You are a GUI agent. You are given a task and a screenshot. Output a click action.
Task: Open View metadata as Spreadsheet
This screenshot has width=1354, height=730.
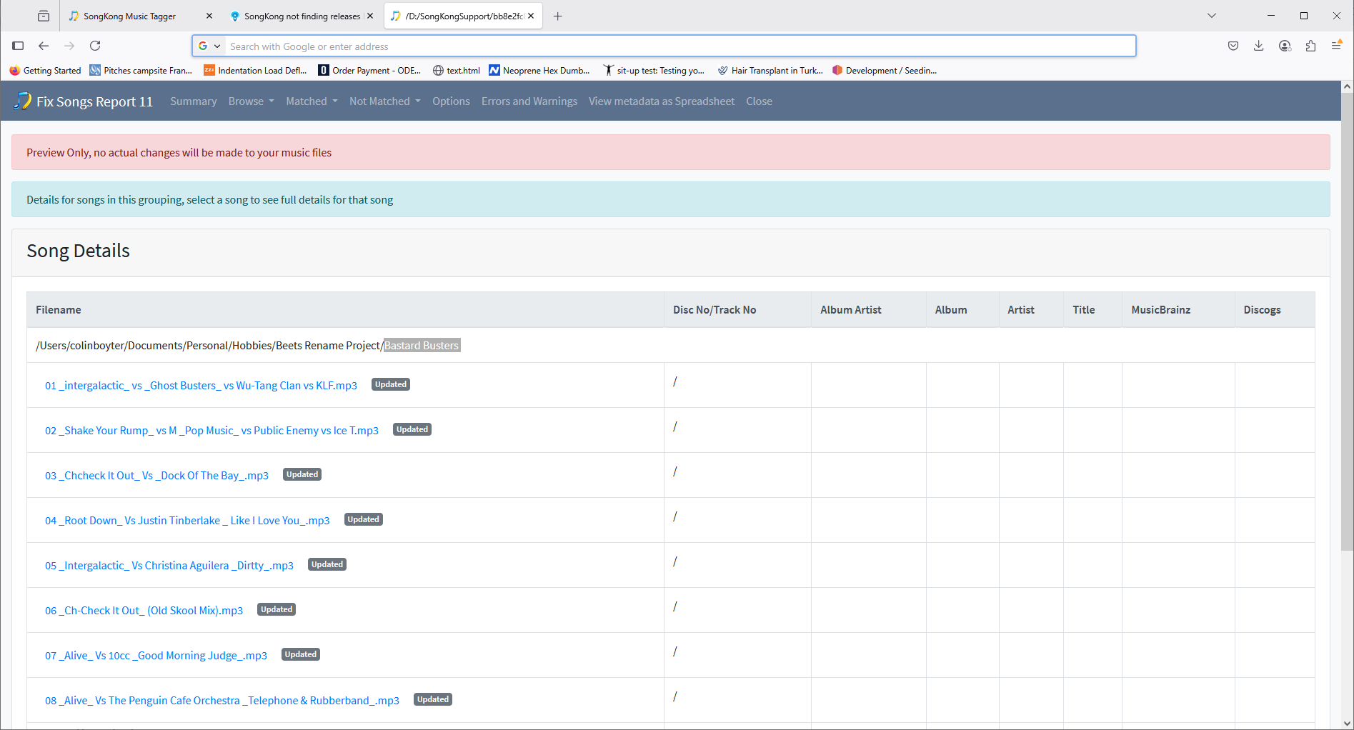point(662,101)
